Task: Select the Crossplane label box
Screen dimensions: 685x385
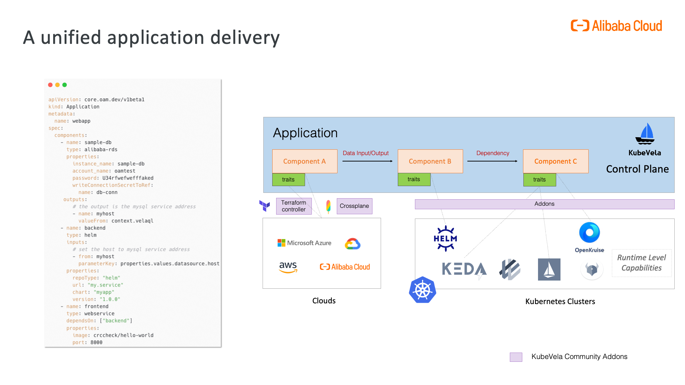Action: click(x=355, y=206)
